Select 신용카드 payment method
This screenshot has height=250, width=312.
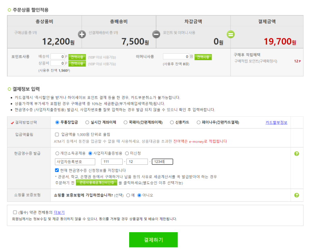(172, 122)
